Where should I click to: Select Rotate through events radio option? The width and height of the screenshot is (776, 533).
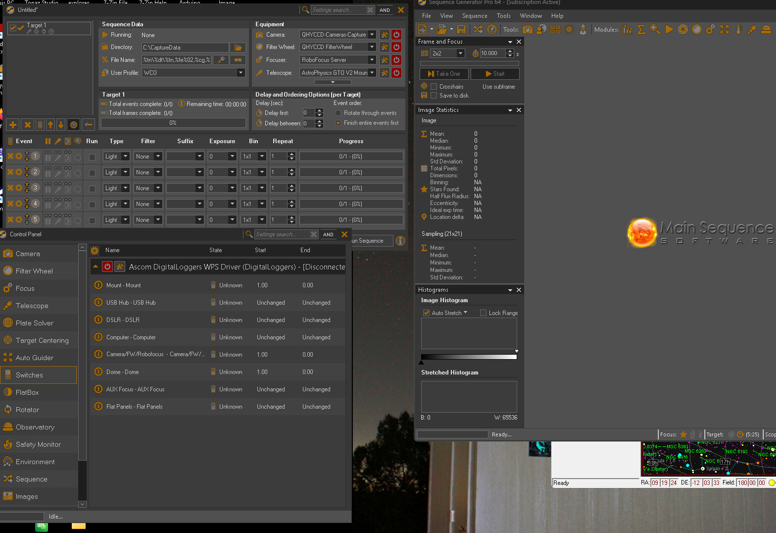click(338, 113)
